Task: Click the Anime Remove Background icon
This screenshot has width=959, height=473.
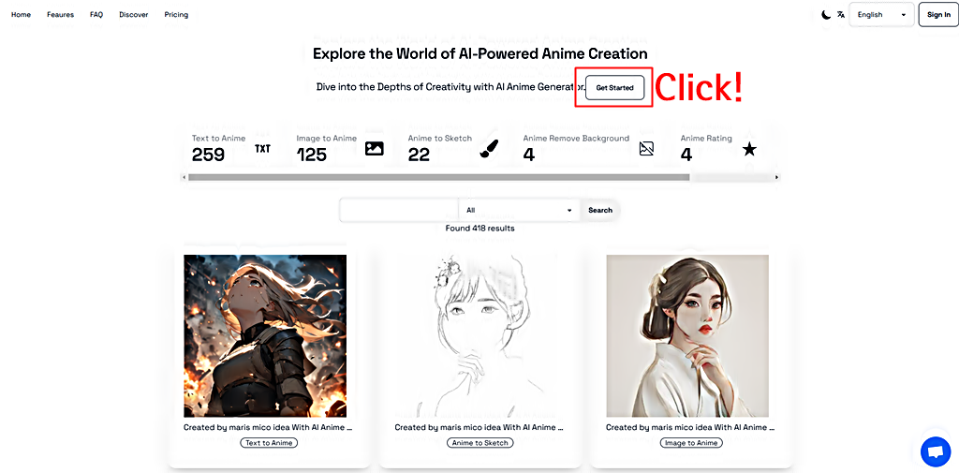Action: pyautogui.click(x=646, y=148)
